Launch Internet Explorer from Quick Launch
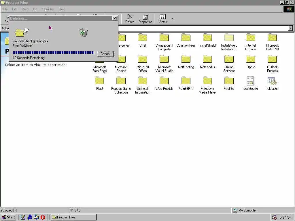 click(x=30, y=217)
